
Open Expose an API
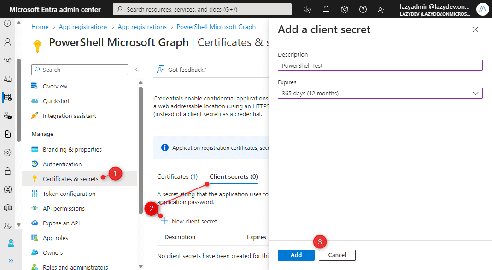point(61,223)
